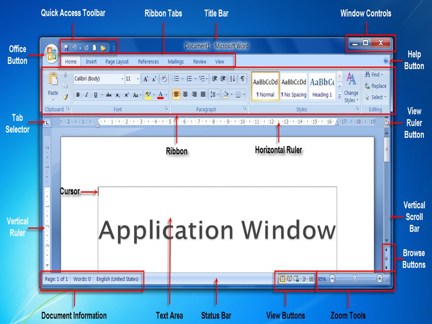Screen dimensions: 432x324
Task: Toggle Strikethrough formatting
Action: [x=109, y=95]
